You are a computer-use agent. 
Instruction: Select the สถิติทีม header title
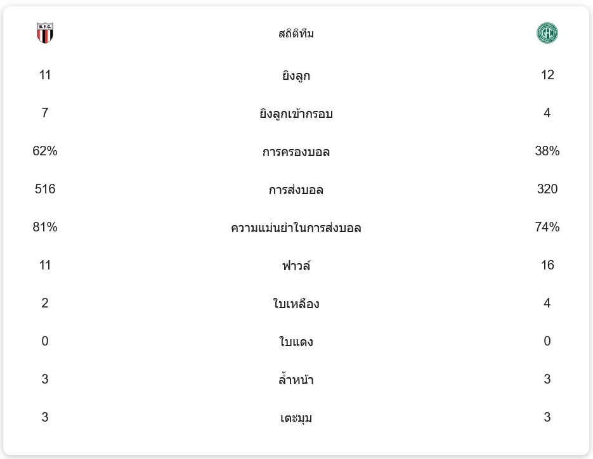(296, 34)
